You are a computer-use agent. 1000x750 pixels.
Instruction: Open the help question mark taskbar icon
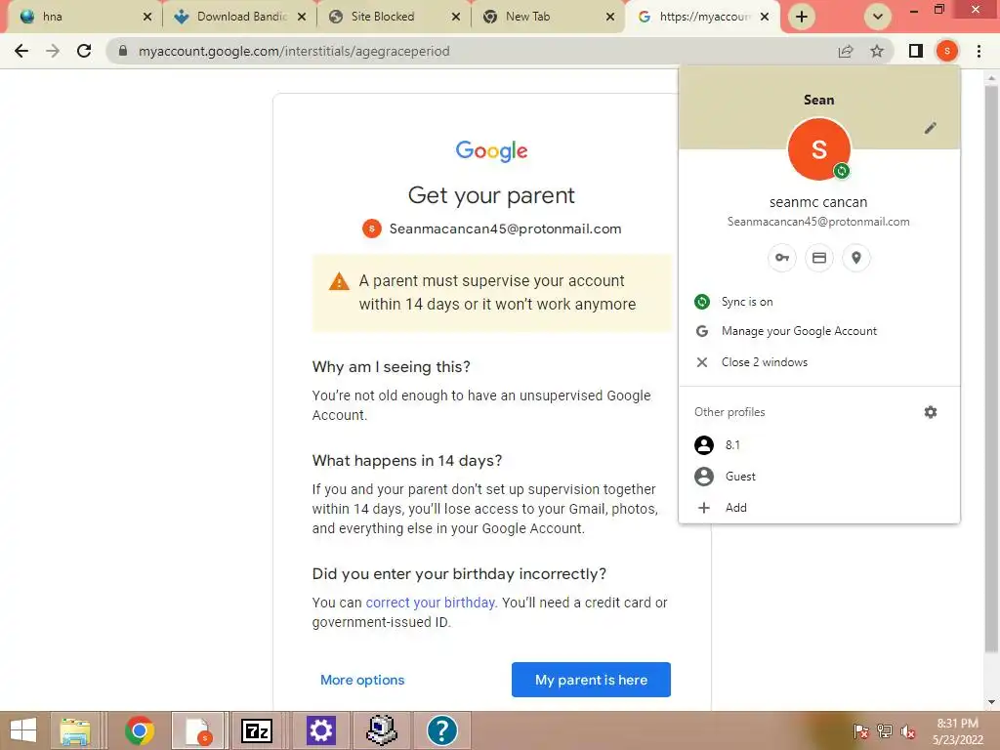[442, 730]
